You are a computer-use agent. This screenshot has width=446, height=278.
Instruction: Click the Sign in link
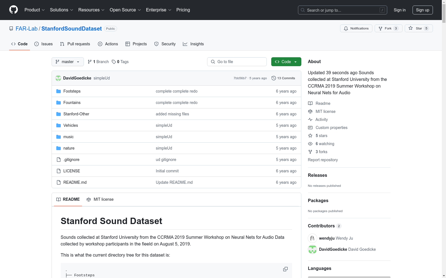coord(400,10)
